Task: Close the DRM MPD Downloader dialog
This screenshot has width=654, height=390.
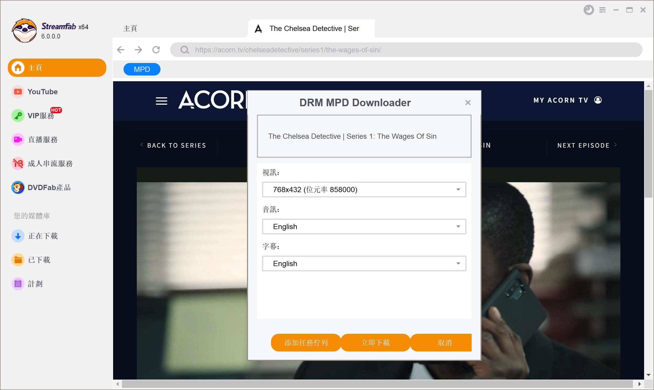Action: tap(468, 103)
